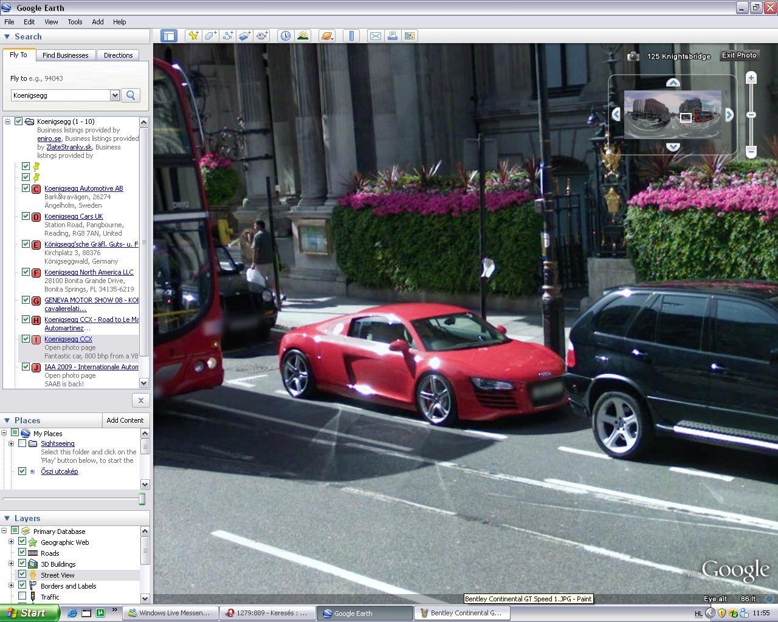
Task: Uncheck the Őszi utcakép checkbox
Action: click(22, 471)
